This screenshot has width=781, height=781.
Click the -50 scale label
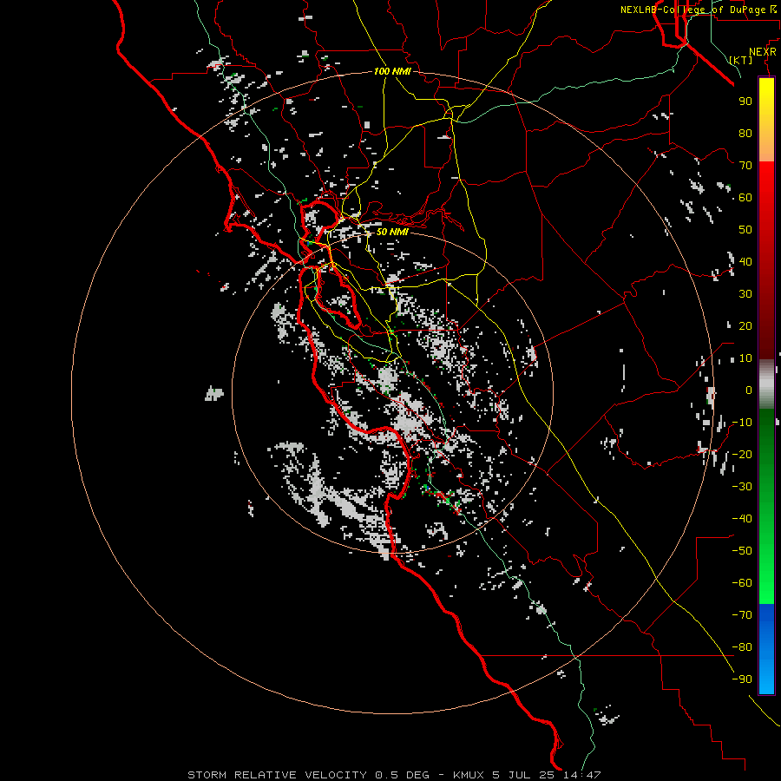tap(742, 550)
